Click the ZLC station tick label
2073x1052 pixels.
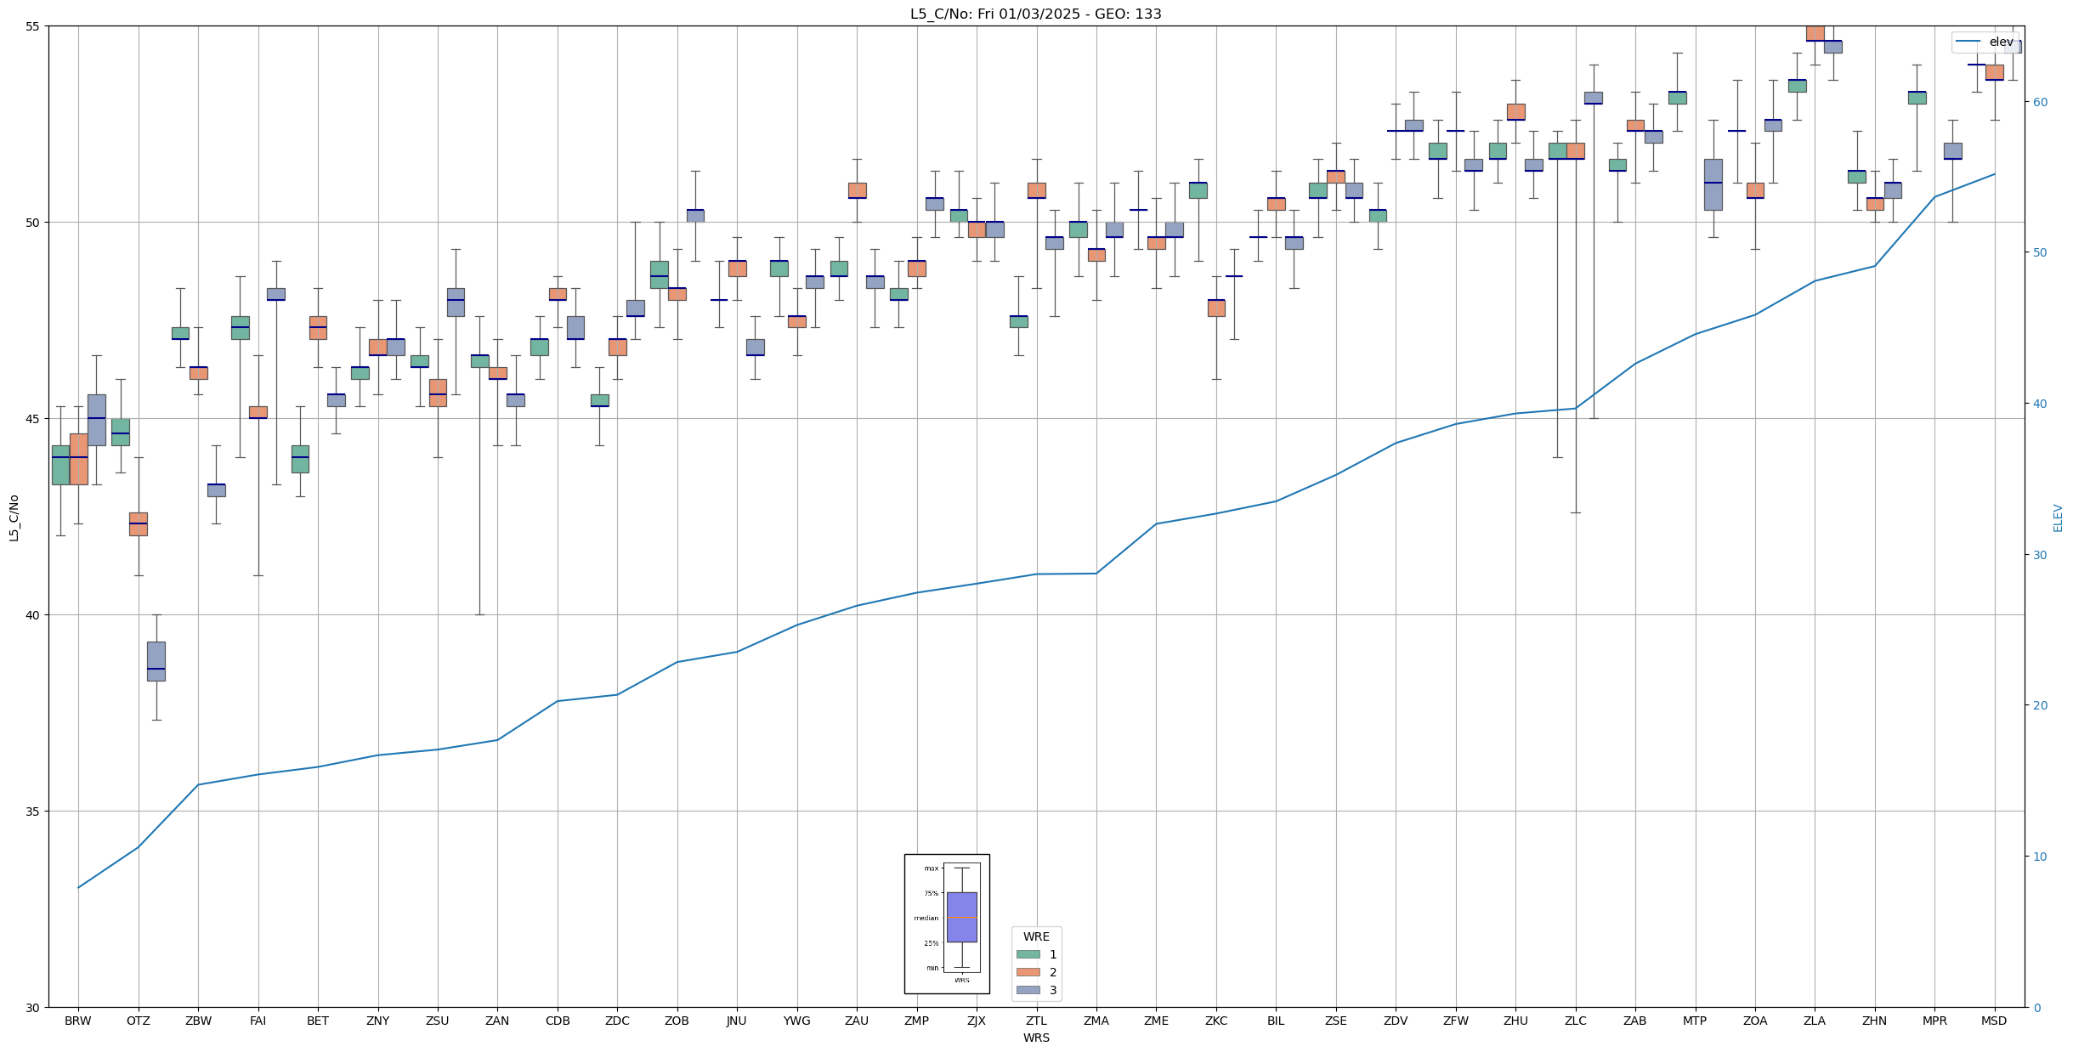click(x=1575, y=1021)
